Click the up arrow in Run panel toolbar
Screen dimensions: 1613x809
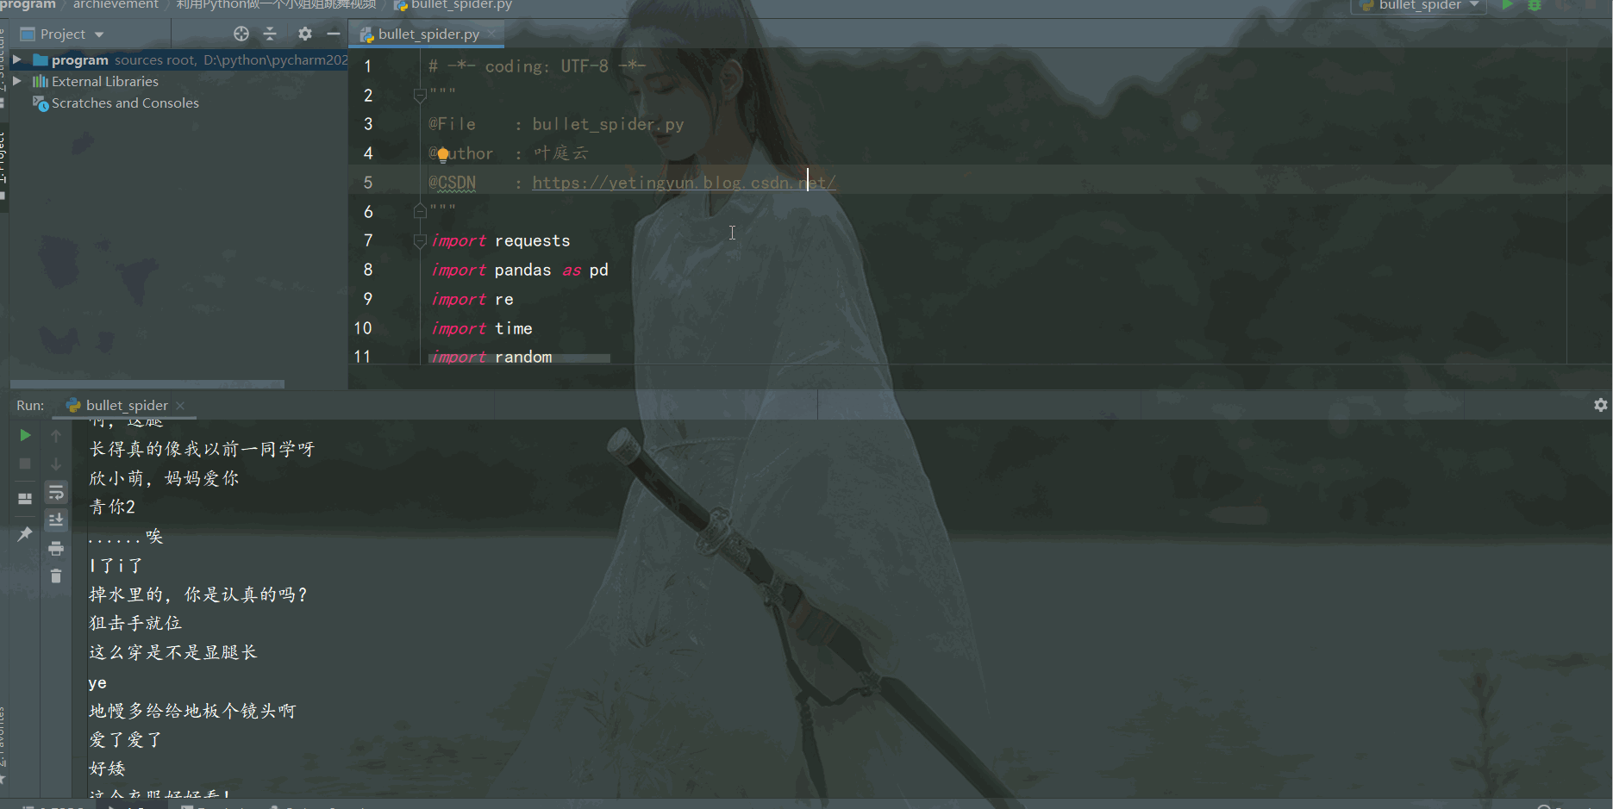56,435
